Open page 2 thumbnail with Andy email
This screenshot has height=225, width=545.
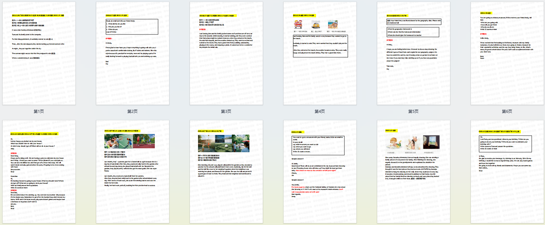(x=133, y=53)
